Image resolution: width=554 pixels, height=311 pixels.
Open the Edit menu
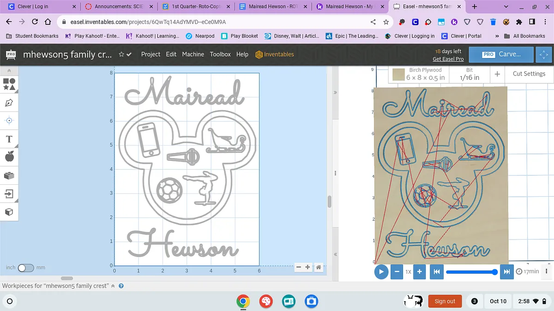point(171,54)
